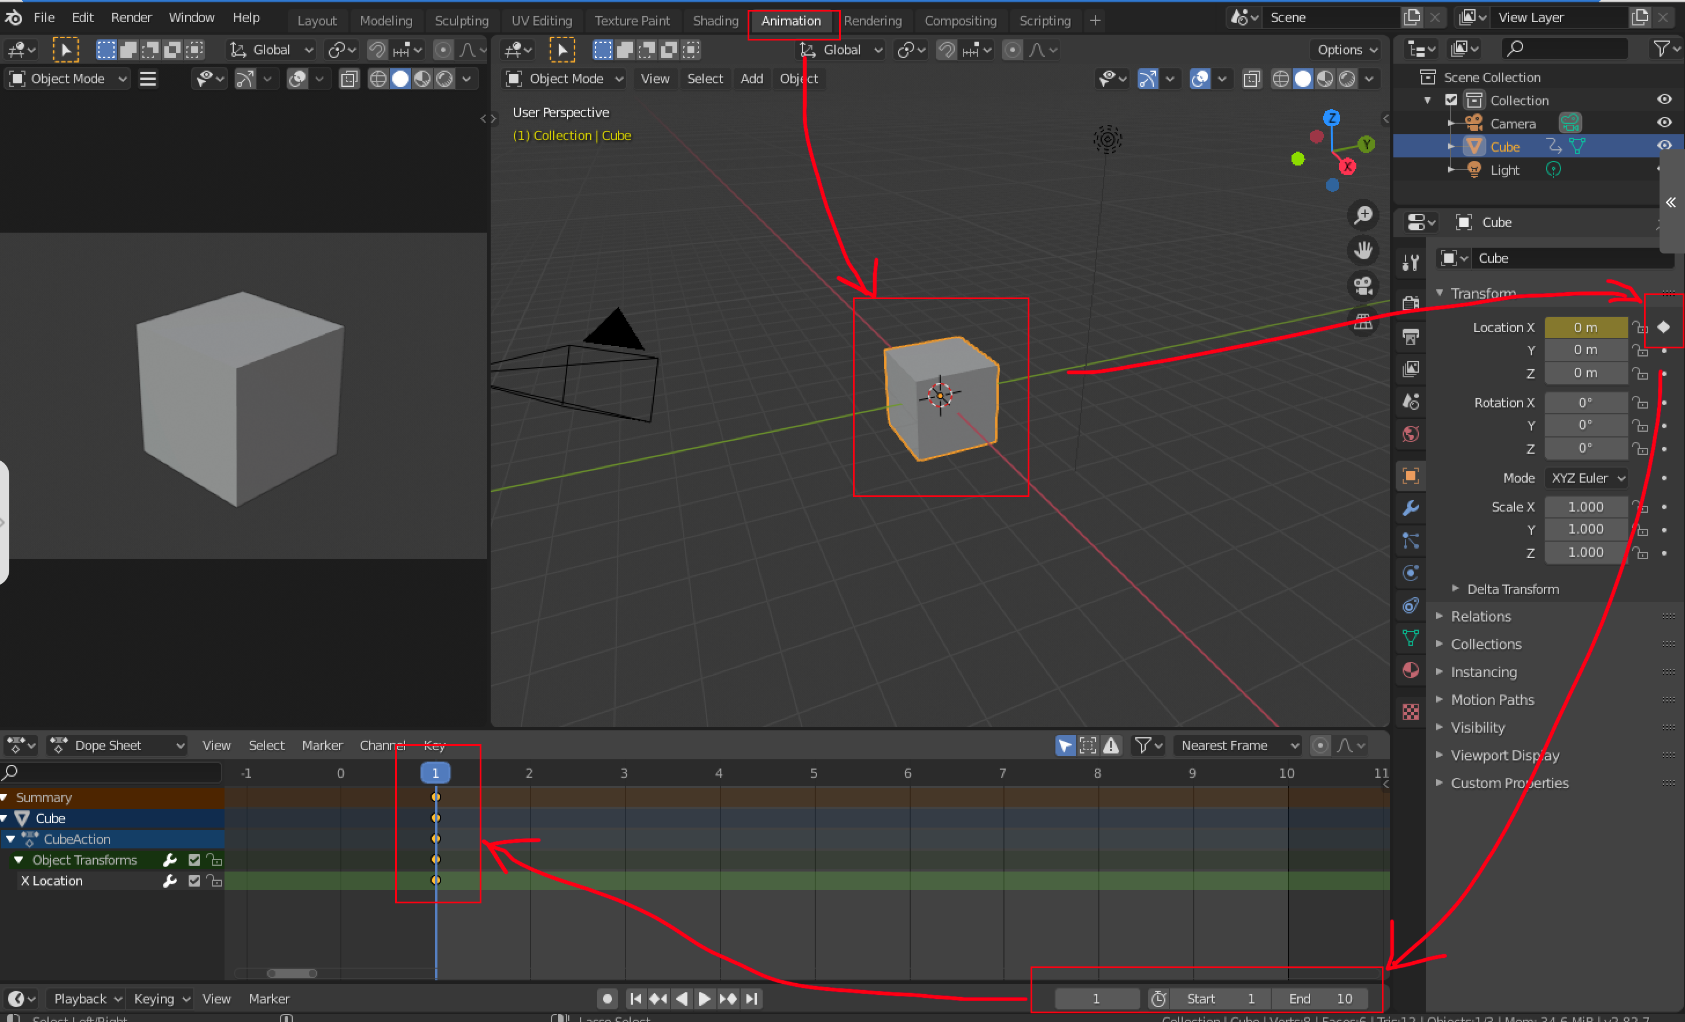1685x1022 pixels.
Task: Select the Light object in outliner
Action: tap(1504, 170)
